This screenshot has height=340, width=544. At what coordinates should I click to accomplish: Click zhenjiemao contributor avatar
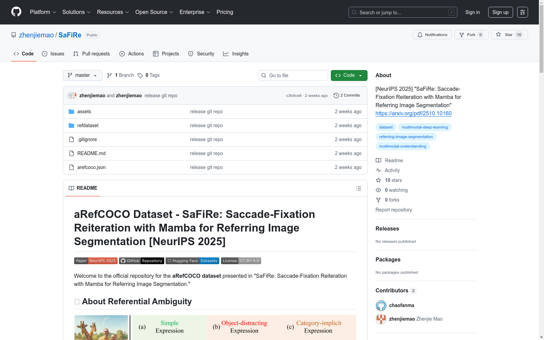coord(381,319)
